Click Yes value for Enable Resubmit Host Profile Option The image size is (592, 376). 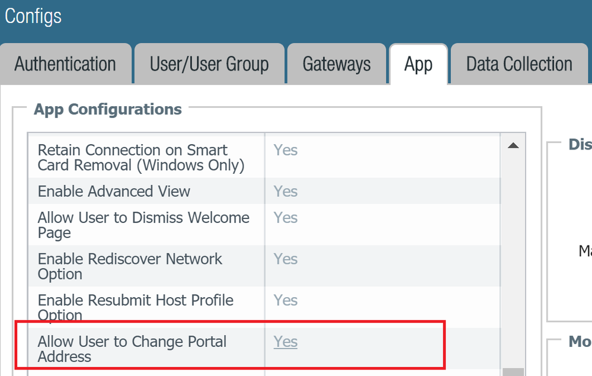(286, 301)
